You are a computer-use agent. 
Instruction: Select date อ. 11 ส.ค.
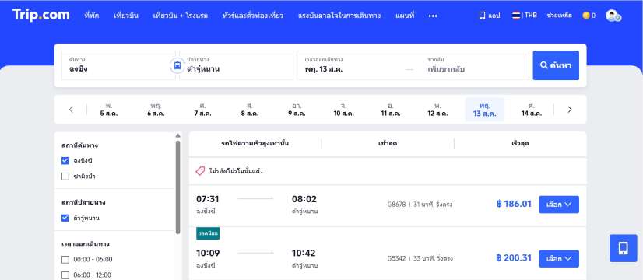click(391, 110)
